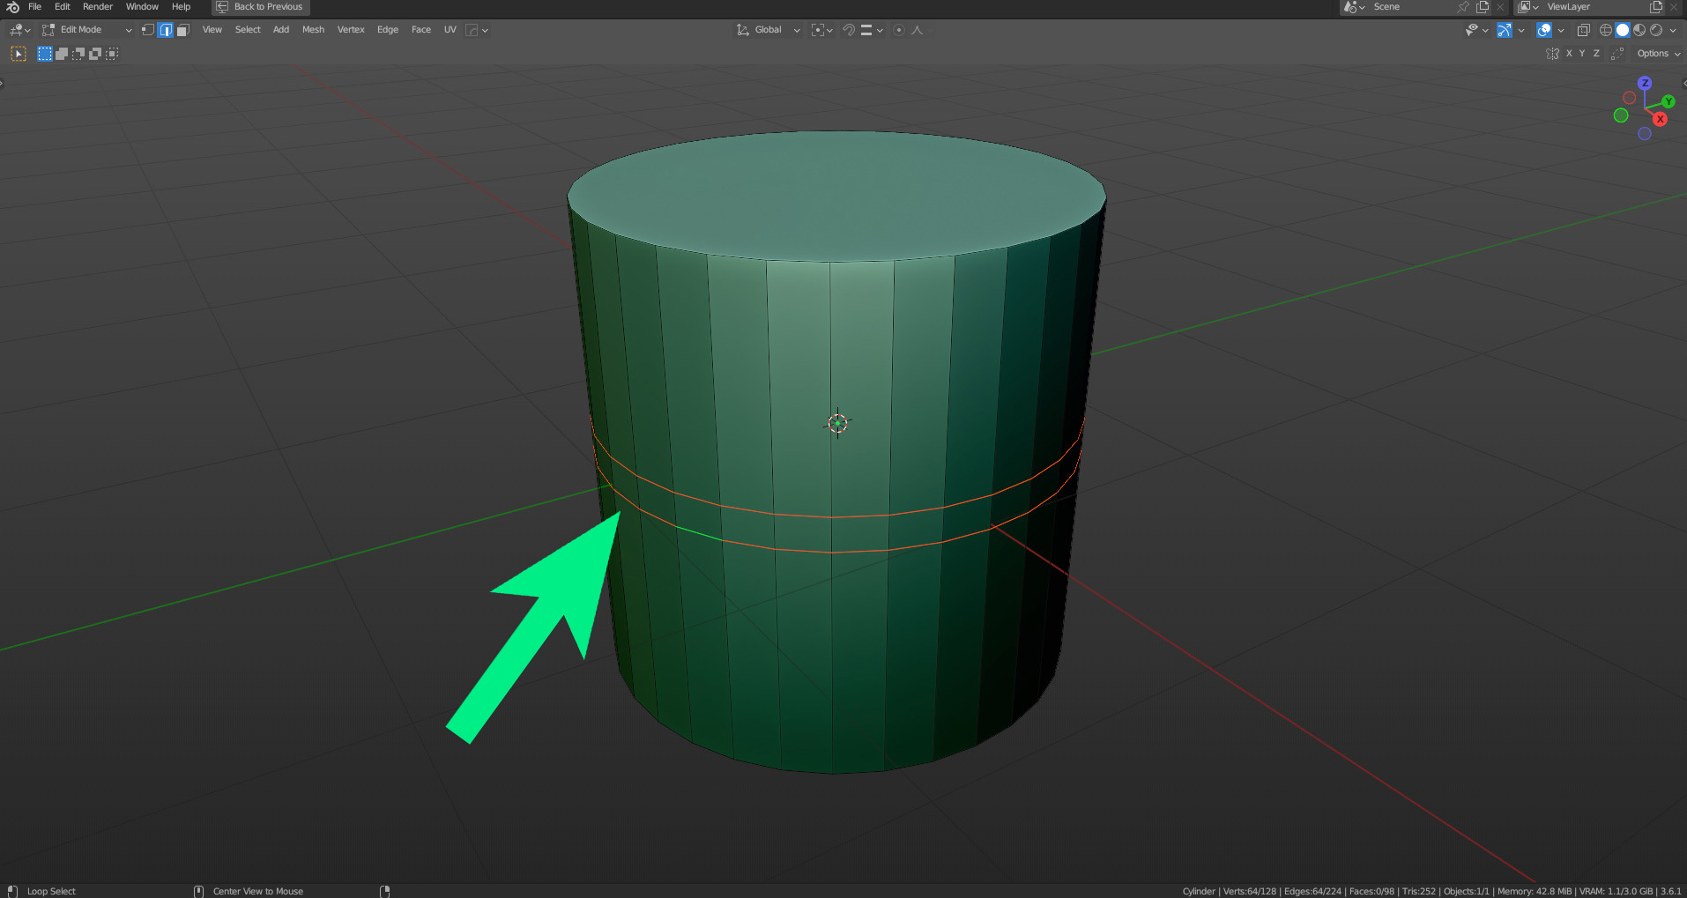1687x898 pixels.
Task: Switch to face select mode
Action: point(182,30)
